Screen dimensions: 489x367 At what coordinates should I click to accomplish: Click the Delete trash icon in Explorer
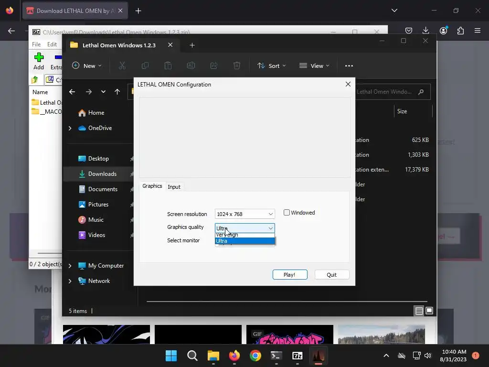tap(237, 65)
